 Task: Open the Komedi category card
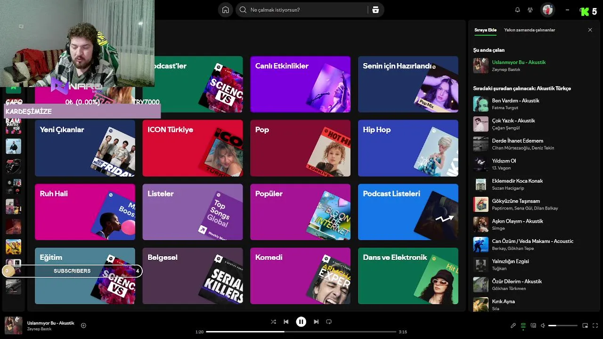(x=300, y=276)
